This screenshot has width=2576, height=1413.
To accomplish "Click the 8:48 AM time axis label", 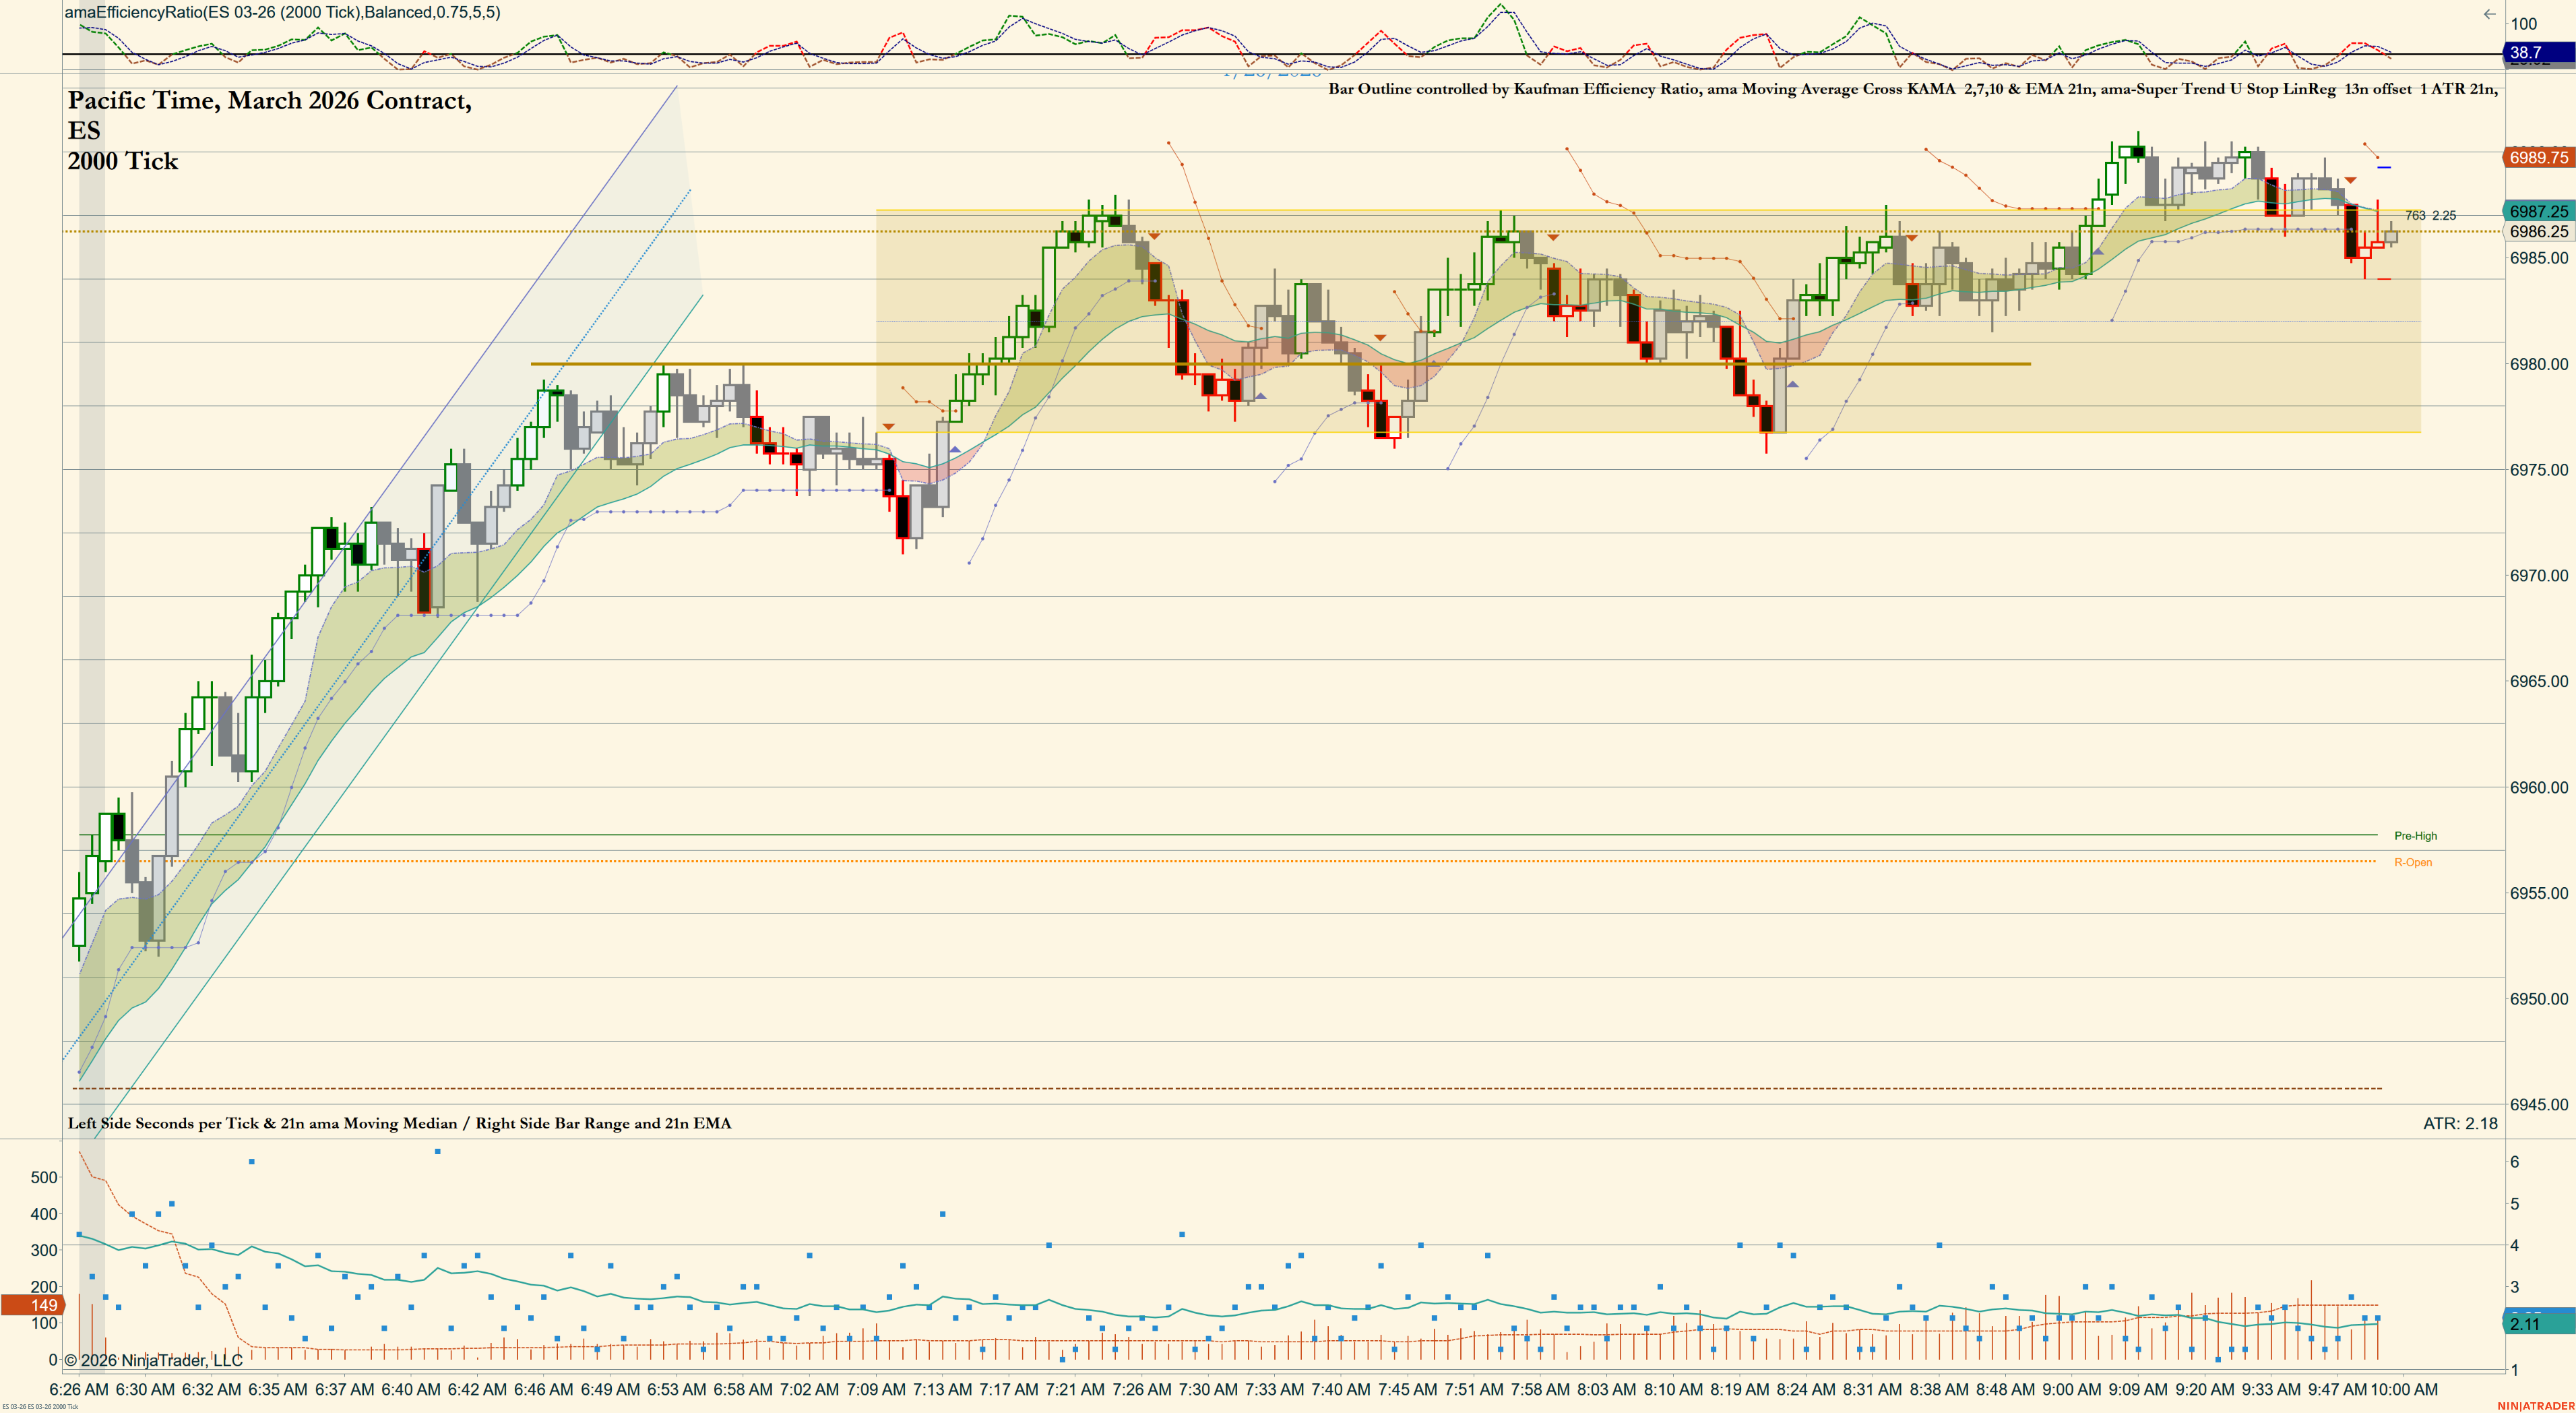I will pyautogui.click(x=2006, y=1390).
